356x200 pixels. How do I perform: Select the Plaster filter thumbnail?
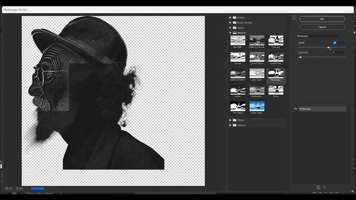tap(238, 90)
